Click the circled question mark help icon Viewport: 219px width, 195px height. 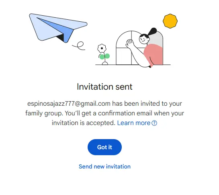[154, 123]
